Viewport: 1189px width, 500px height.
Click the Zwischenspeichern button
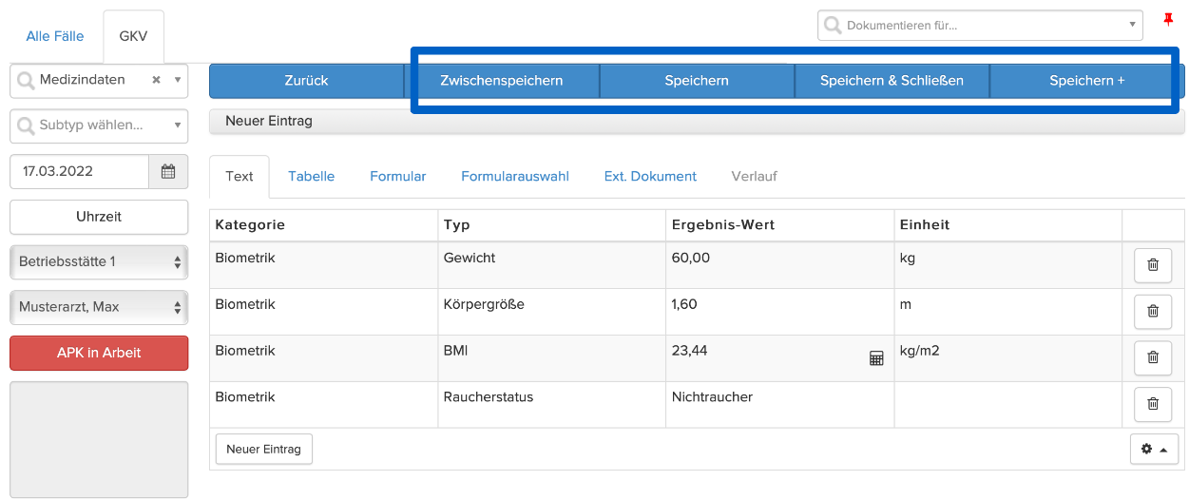[502, 81]
